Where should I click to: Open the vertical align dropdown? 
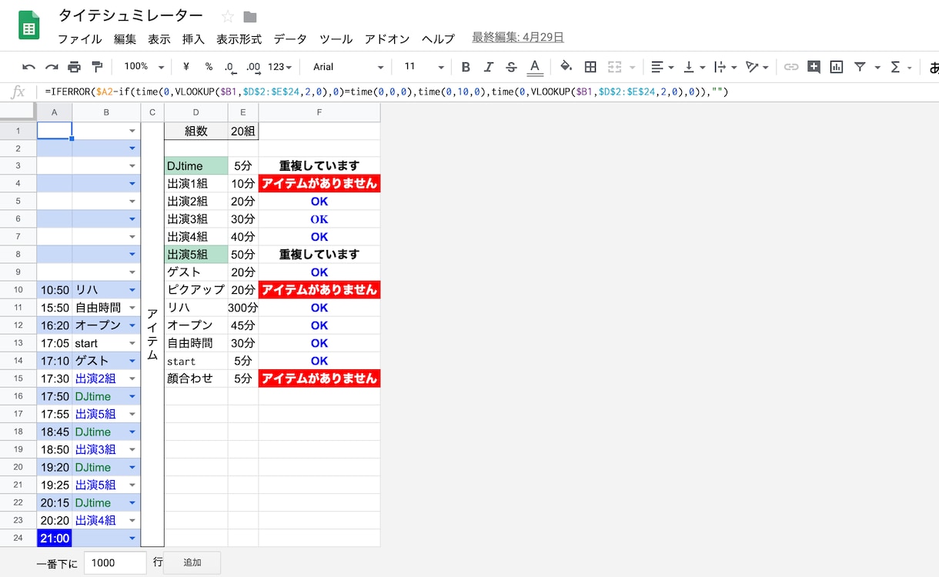[x=694, y=67]
